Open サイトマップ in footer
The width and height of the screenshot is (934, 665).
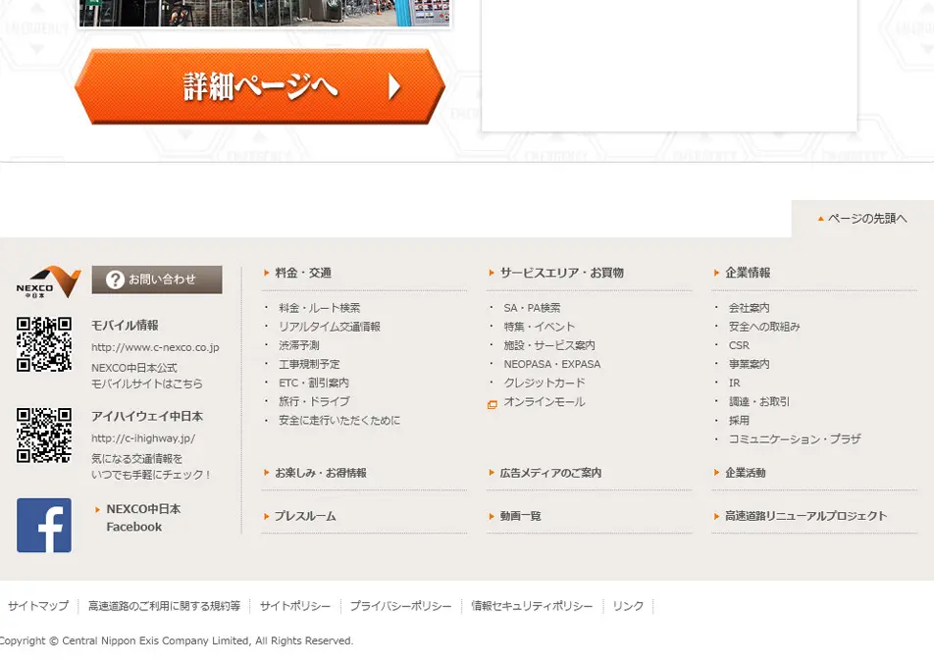(x=38, y=606)
